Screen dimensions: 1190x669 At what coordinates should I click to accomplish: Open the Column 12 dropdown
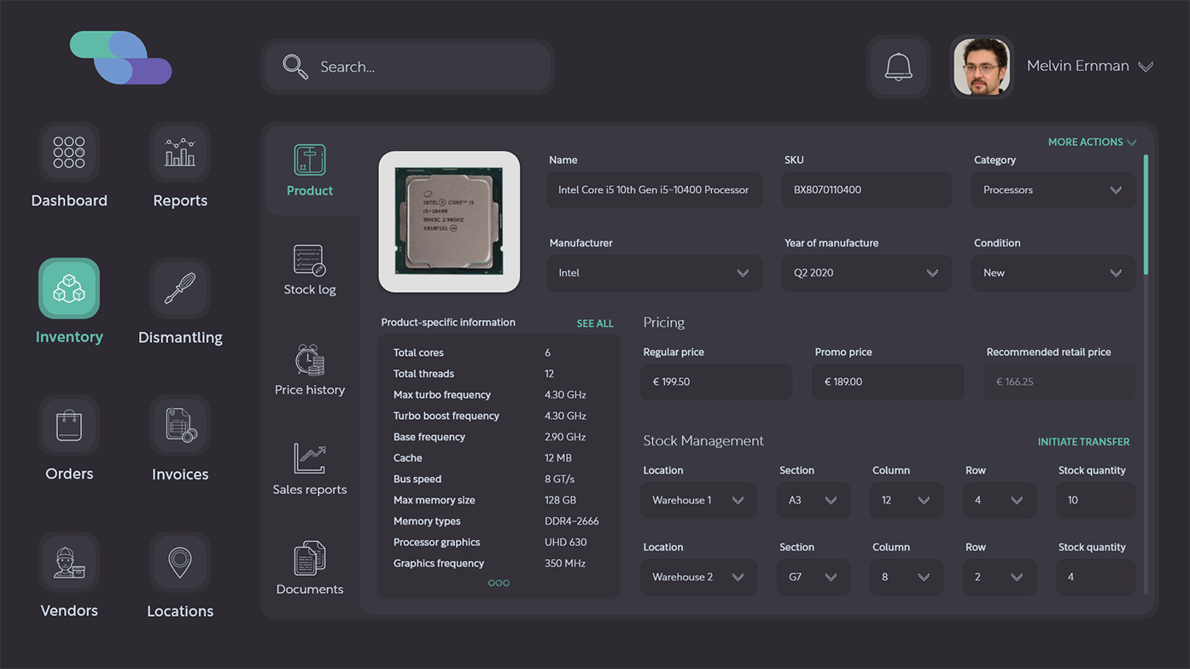click(907, 501)
